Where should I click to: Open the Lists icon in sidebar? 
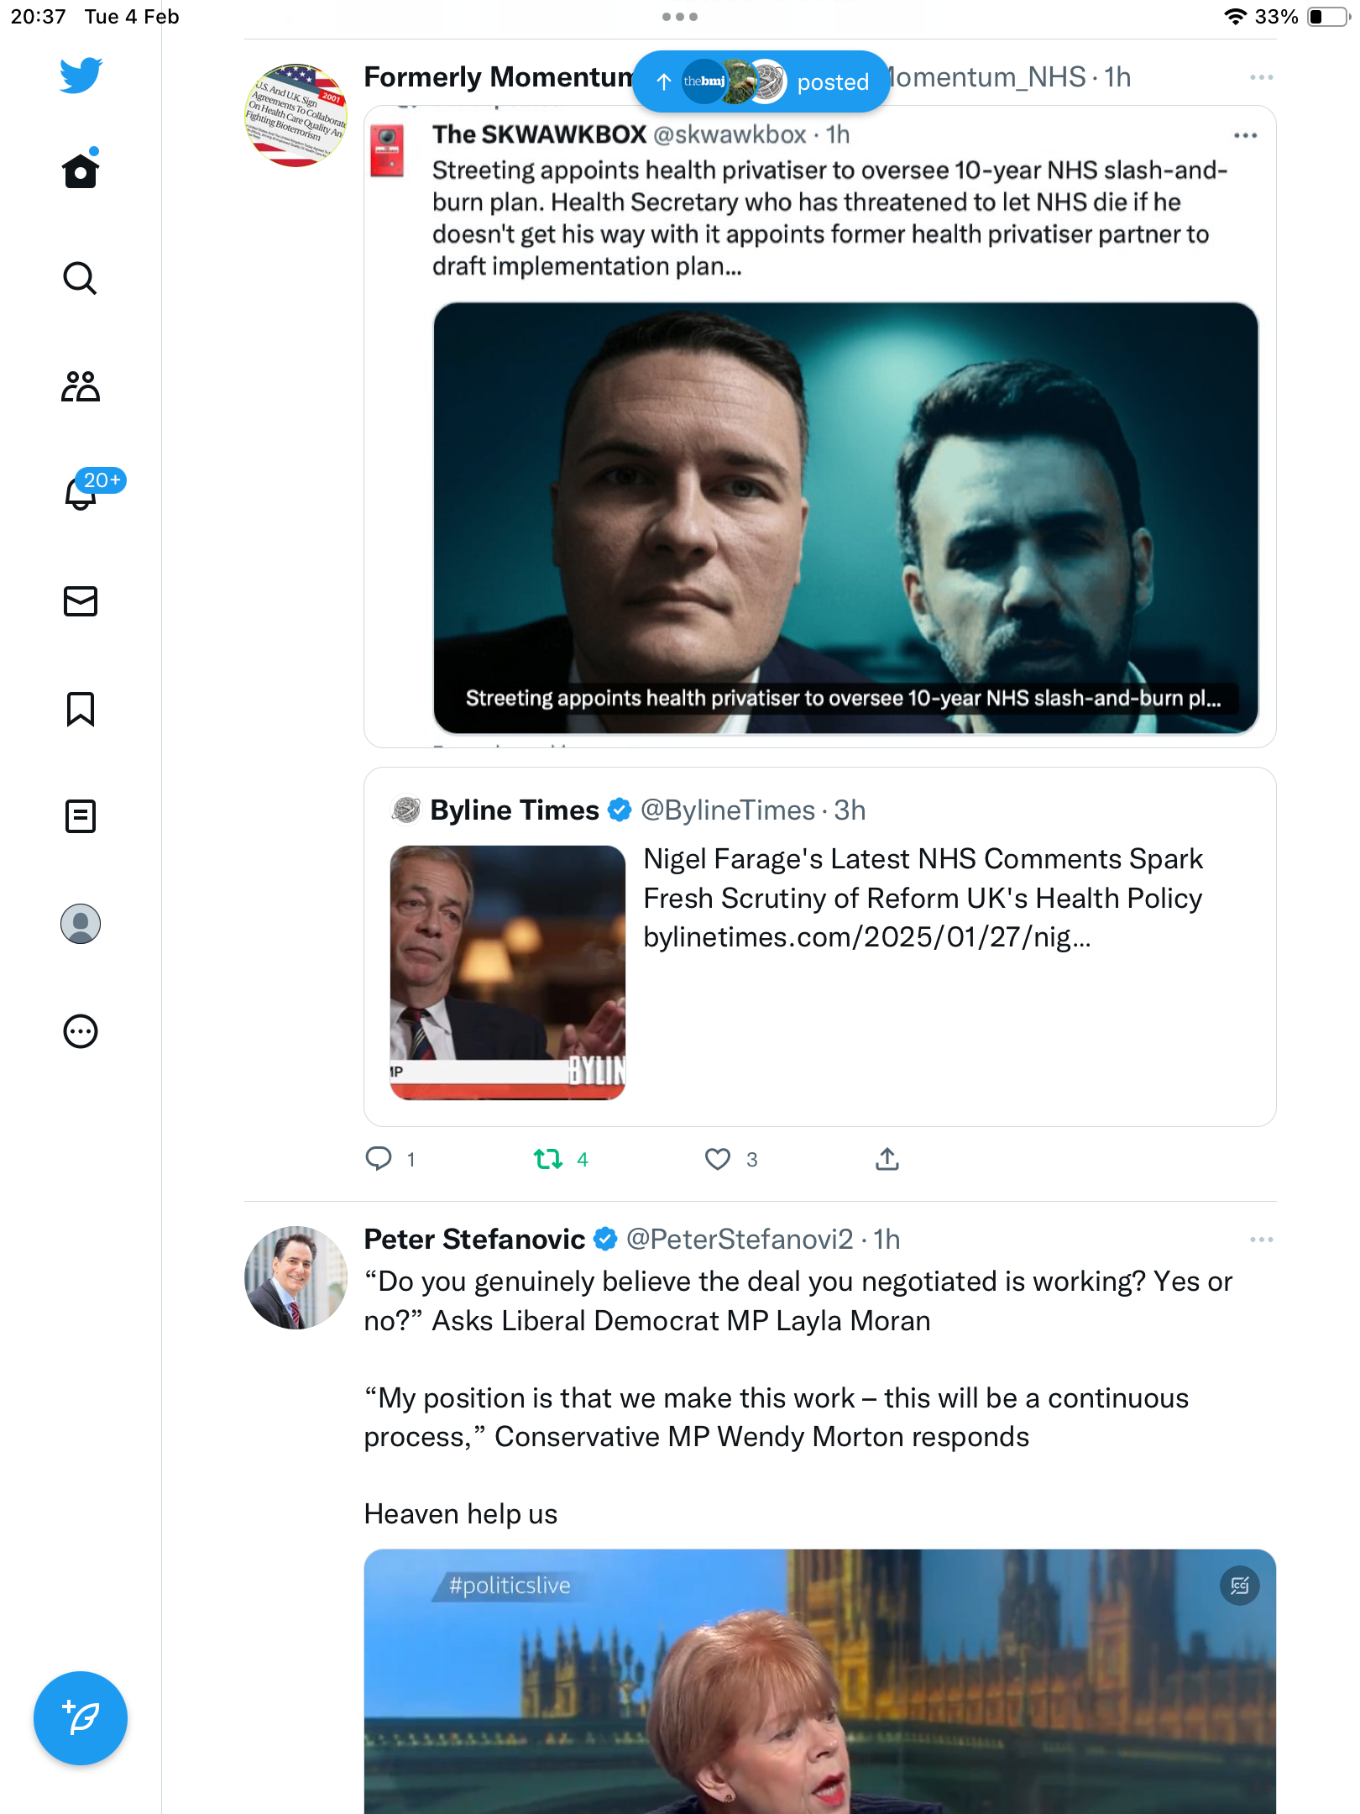coord(81,816)
